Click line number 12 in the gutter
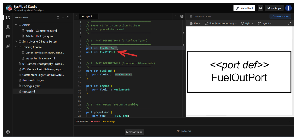Screen dimensions: 297x140 80,63
